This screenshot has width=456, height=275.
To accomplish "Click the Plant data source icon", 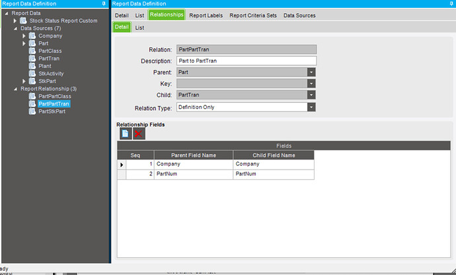I will click(x=32, y=66).
